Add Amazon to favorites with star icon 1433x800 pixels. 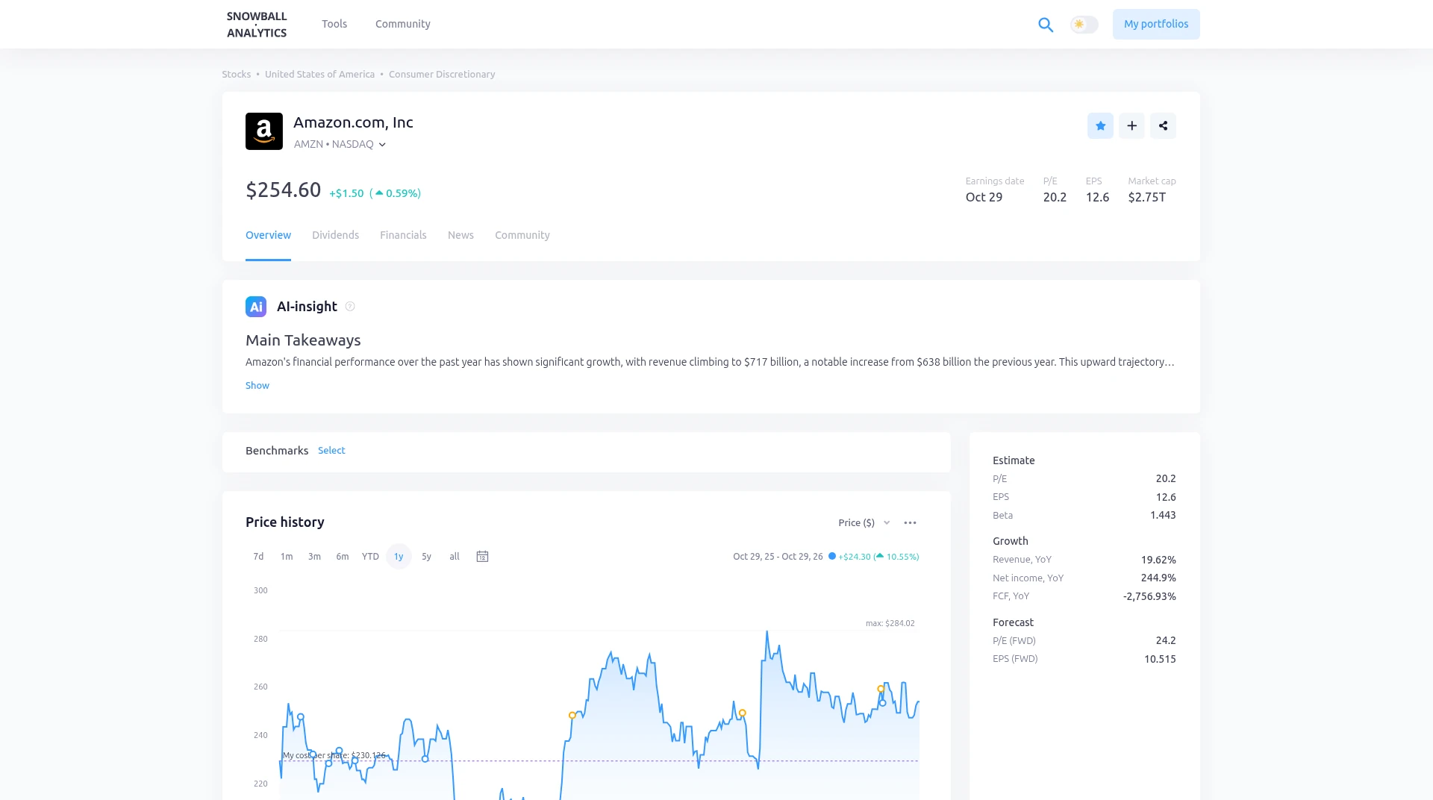pyautogui.click(x=1100, y=125)
